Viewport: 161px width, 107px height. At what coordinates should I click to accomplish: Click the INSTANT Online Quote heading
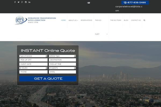48,51
